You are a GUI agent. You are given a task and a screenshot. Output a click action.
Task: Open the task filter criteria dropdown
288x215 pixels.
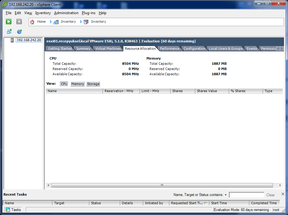pos(226,195)
